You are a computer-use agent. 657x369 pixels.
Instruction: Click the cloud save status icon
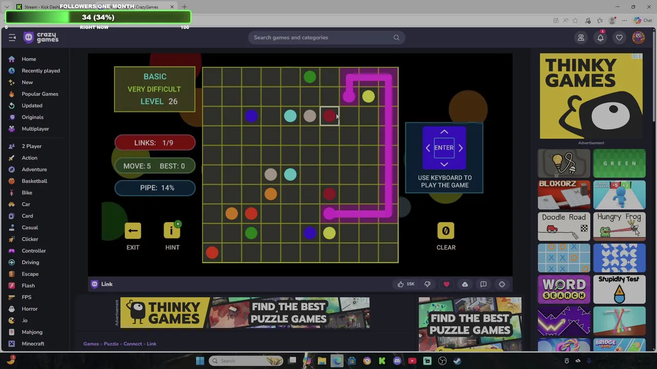coord(465,284)
